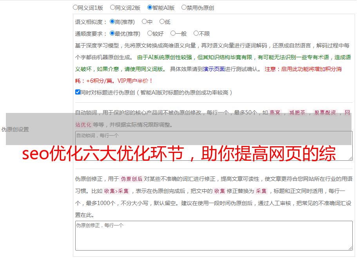Viewport: 357px width, 258px height.
Task: Choose the 智能AI版 radio button
Action: click(150, 7)
